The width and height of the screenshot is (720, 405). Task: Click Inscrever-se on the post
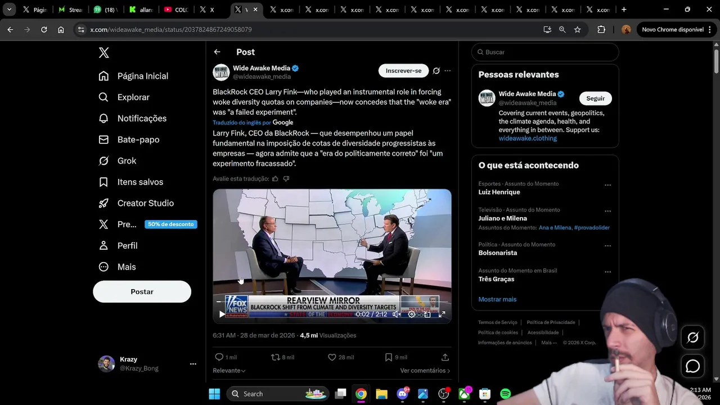tap(403, 71)
